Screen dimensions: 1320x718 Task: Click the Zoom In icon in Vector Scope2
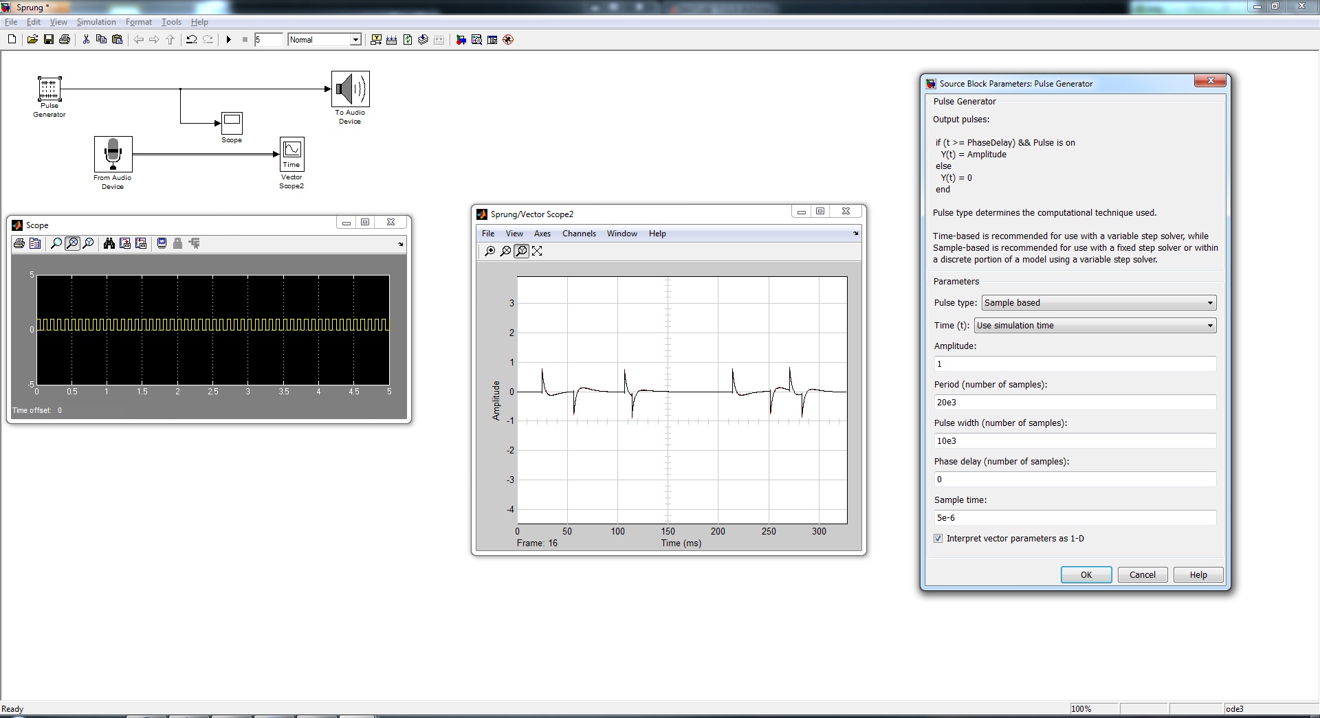click(x=489, y=251)
